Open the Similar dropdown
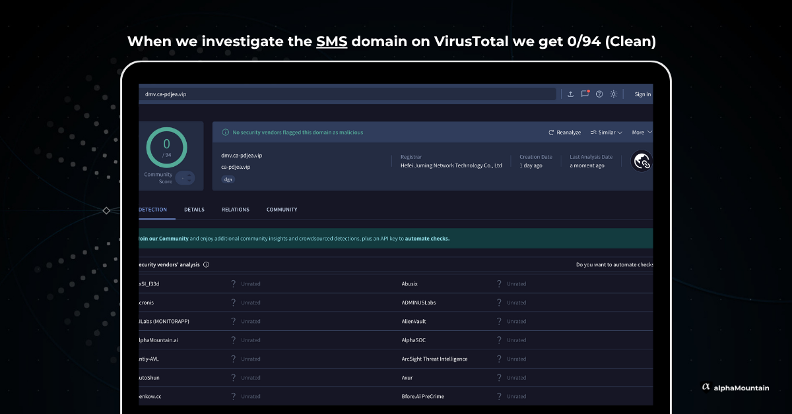The height and width of the screenshot is (414, 792). tap(607, 133)
